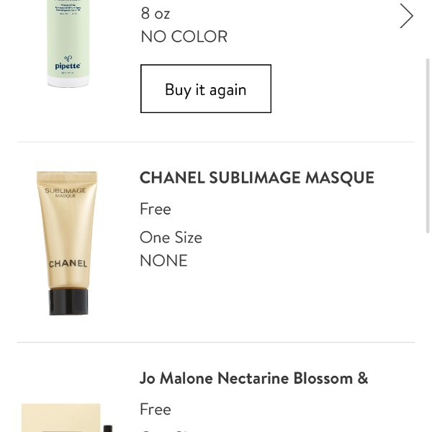432x432 pixels.
Task: Click the Buy it again button
Action: (x=206, y=89)
